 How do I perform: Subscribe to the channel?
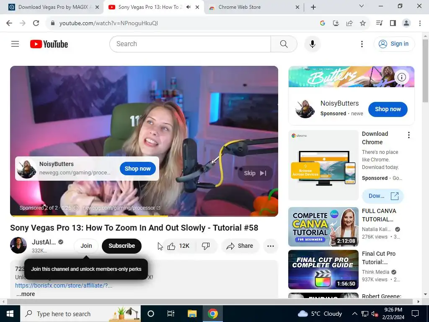pos(121,246)
